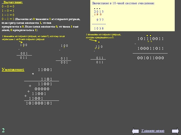The image size is (181, 135).
Task: Click the rule 1 – 0 = 1
Action: (x=8, y=11)
